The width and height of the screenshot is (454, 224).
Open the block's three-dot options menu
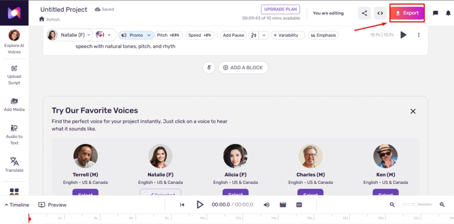click(419, 35)
